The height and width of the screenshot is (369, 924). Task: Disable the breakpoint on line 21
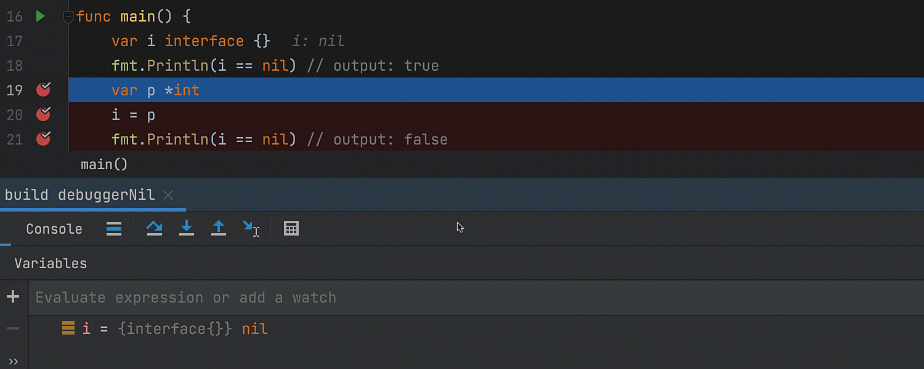(x=43, y=139)
